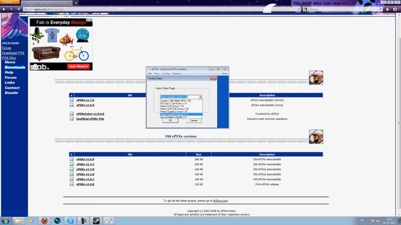Click file icon beside ePSXe v1.7.0

[71, 100]
